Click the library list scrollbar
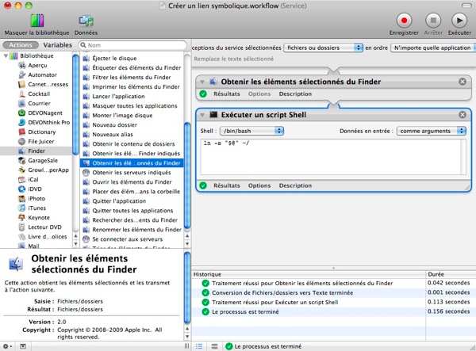Viewport: 476px width, 351px height. (75, 105)
